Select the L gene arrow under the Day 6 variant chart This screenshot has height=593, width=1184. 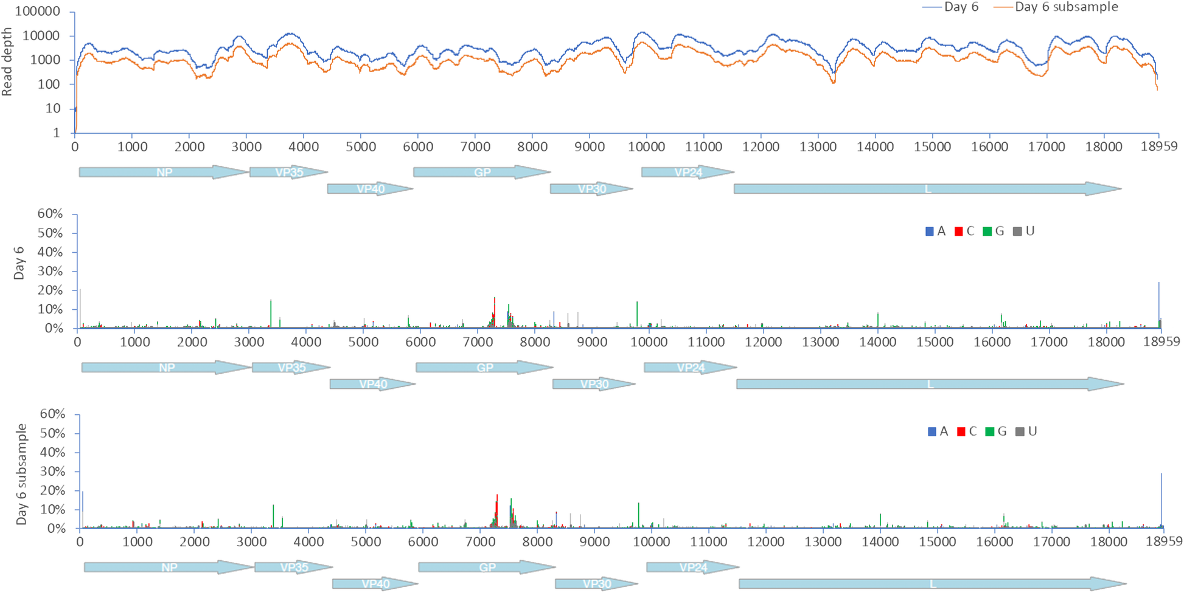point(930,384)
